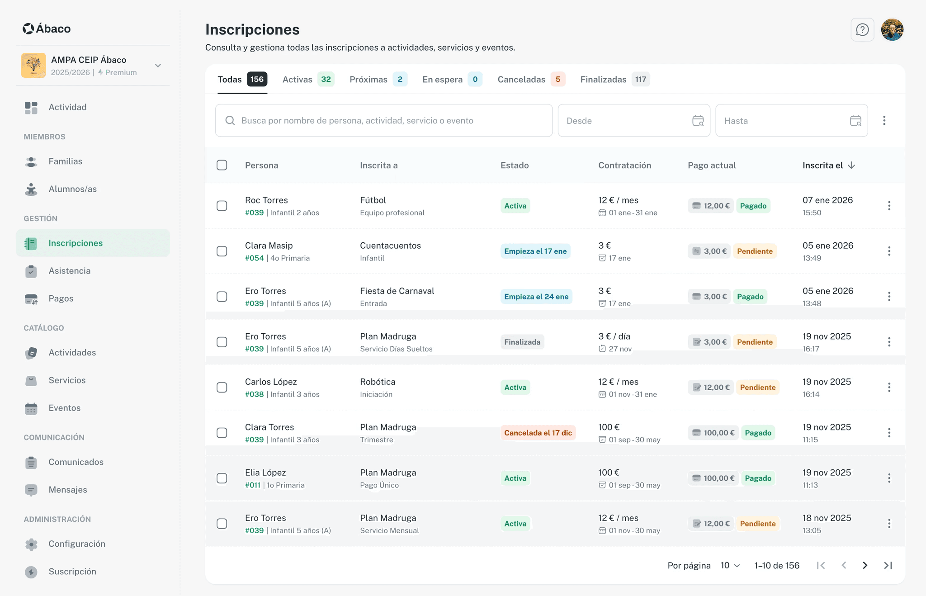The width and height of the screenshot is (926, 596).
Task: Open the help question-mark icon
Action: click(862, 30)
